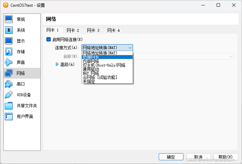Click the VirtualBox gear icon in title bar

point(5,5)
